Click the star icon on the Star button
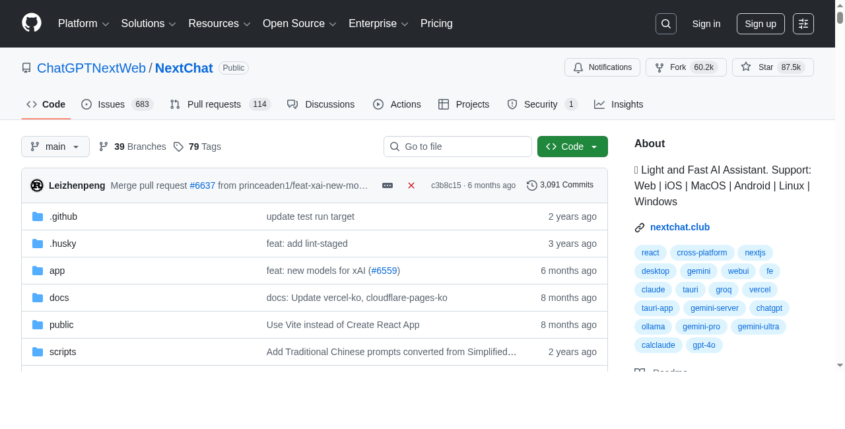This screenshot has height=429, width=845. point(745,67)
